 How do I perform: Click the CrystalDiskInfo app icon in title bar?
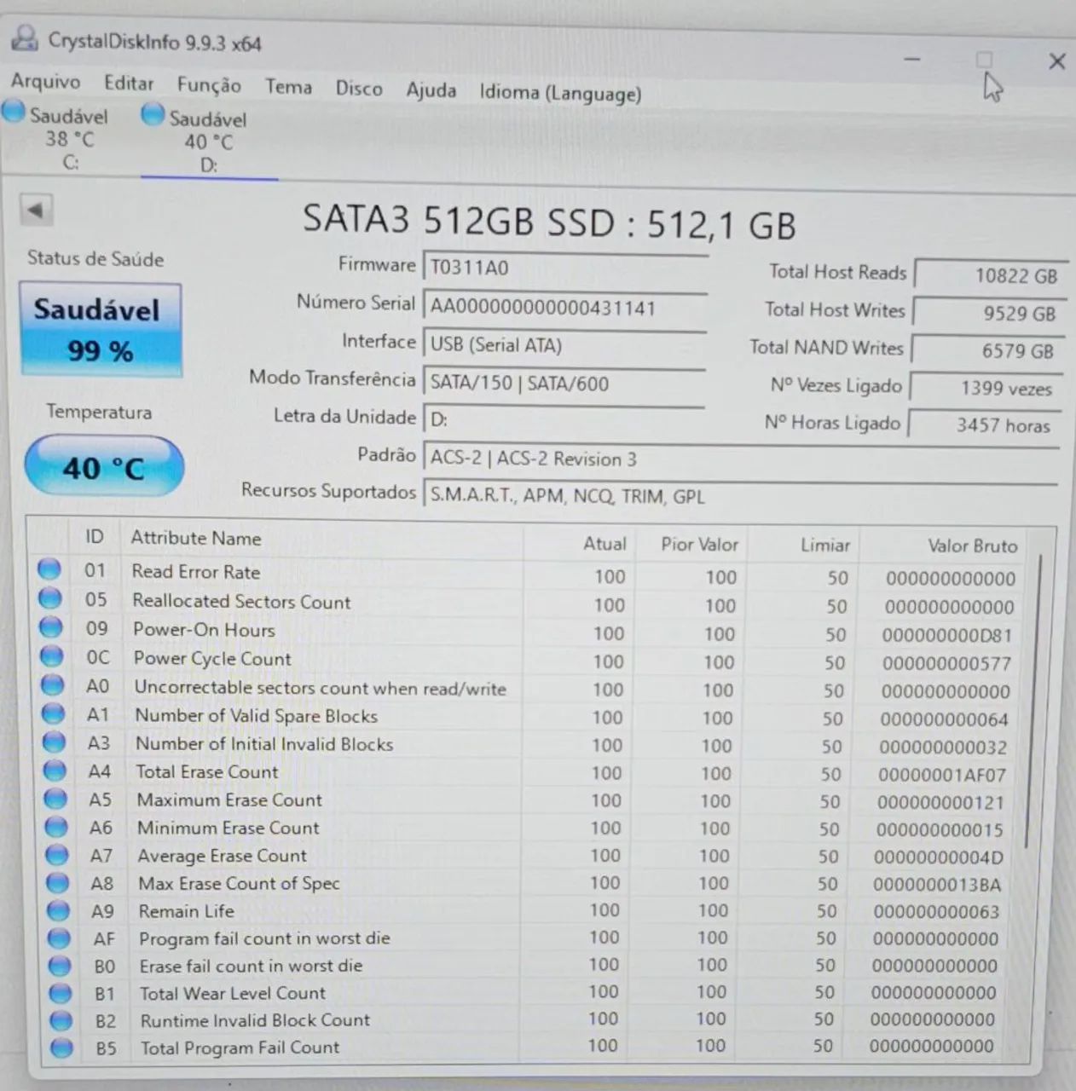coord(25,38)
